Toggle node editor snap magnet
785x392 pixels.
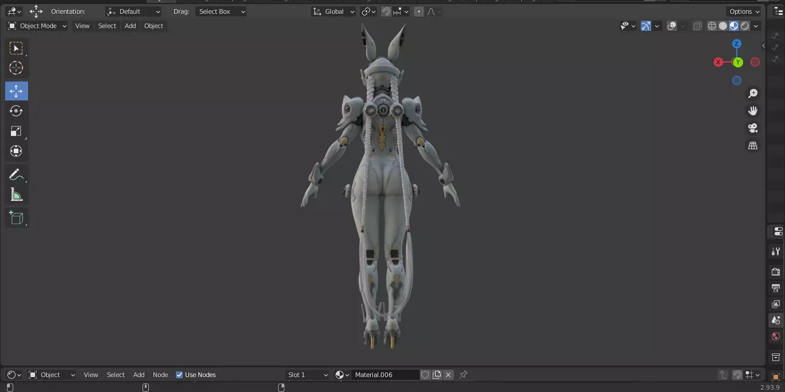737,375
